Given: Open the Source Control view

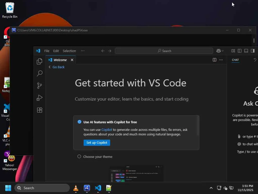Looking at the screenshot, I should 40,85.
